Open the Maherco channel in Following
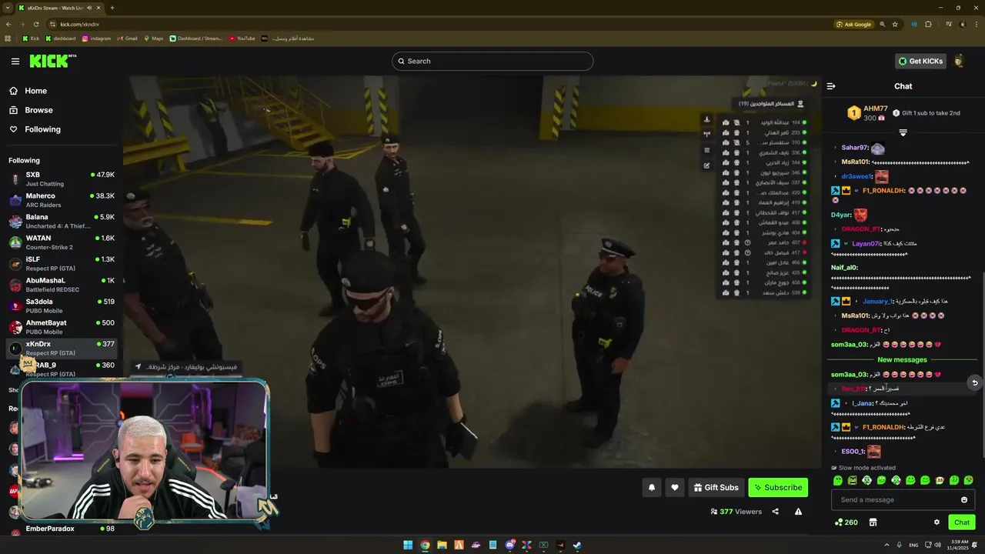The height and width of the screenshot is (554, 985). coord(62,200)
